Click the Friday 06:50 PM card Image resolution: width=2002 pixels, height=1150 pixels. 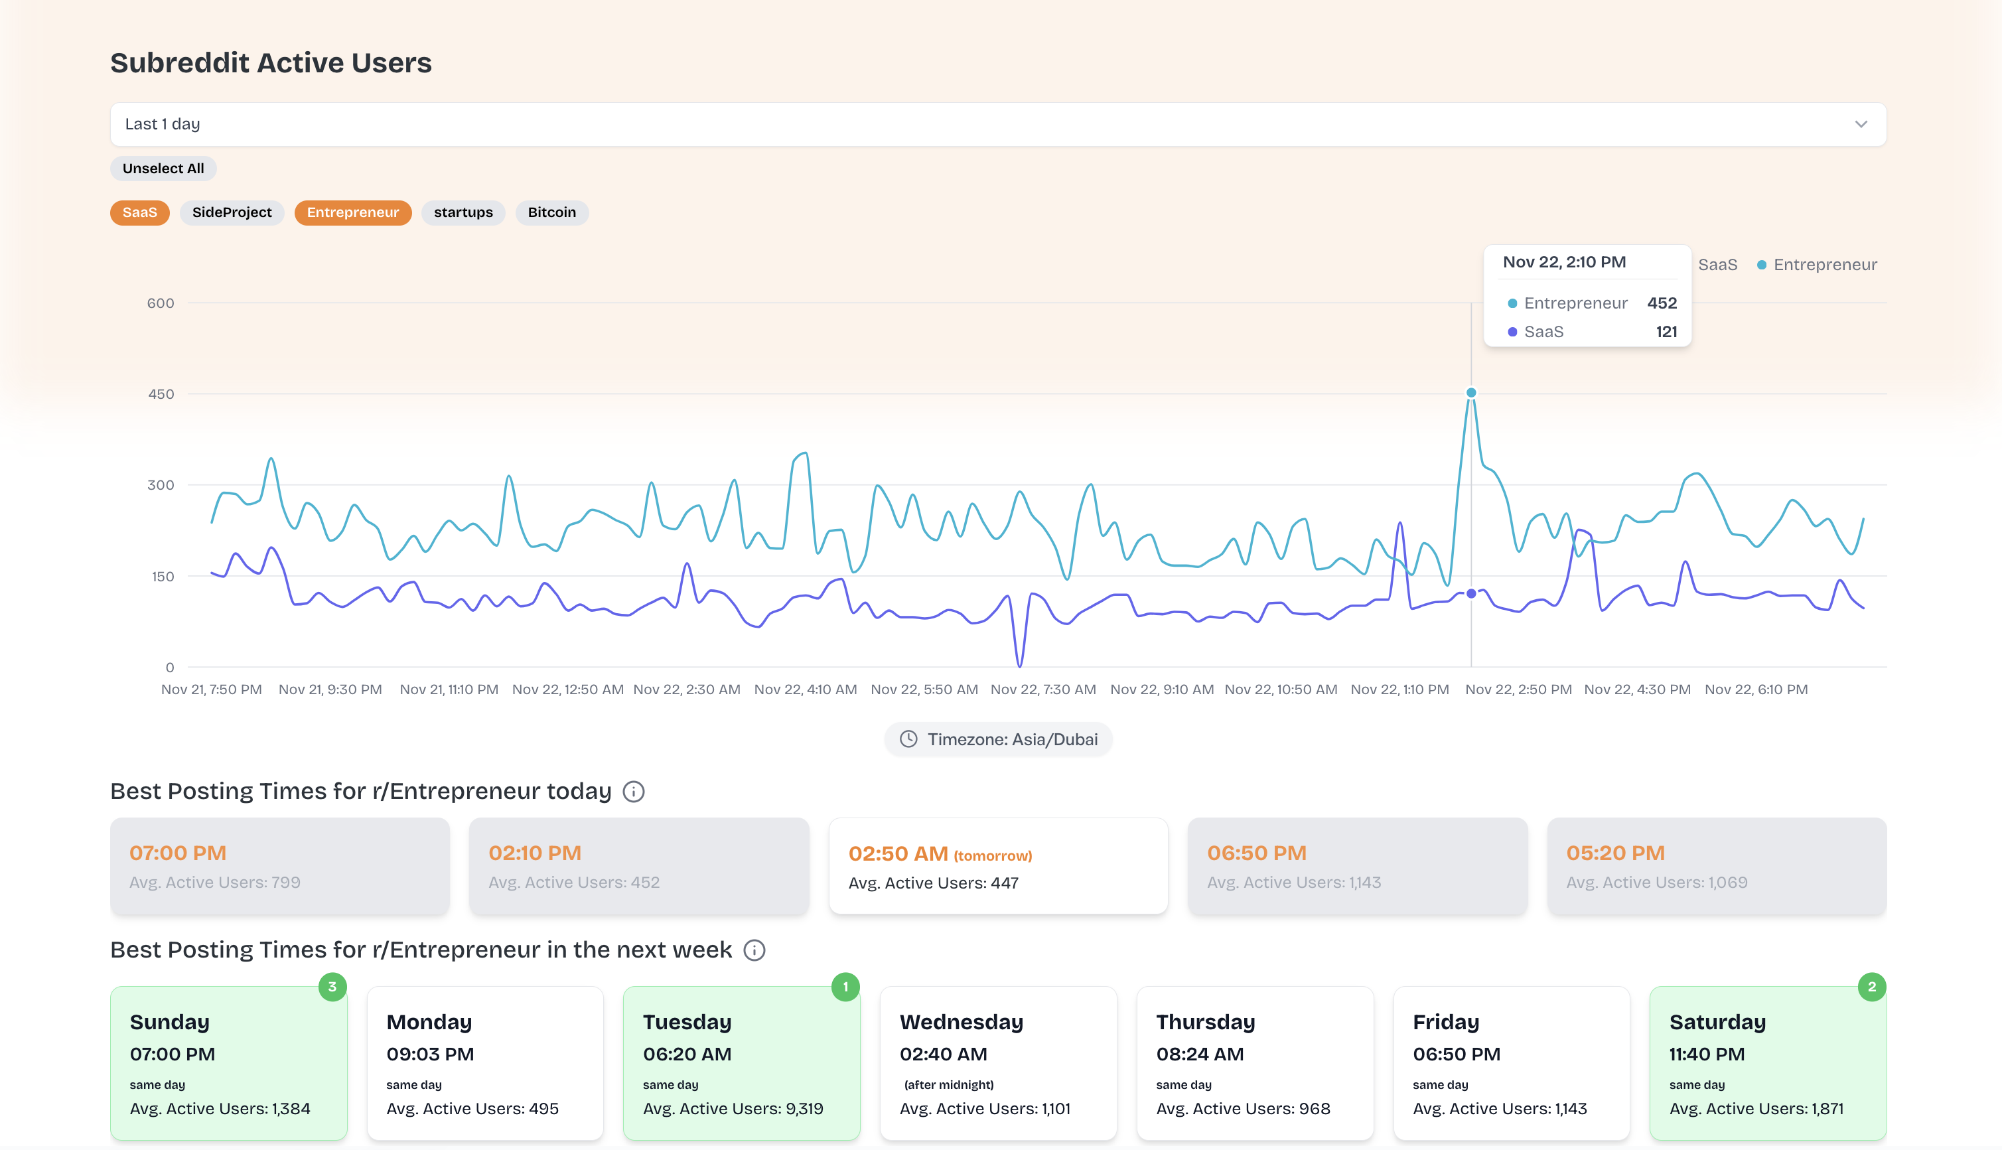click(x=1512, y=1063)
